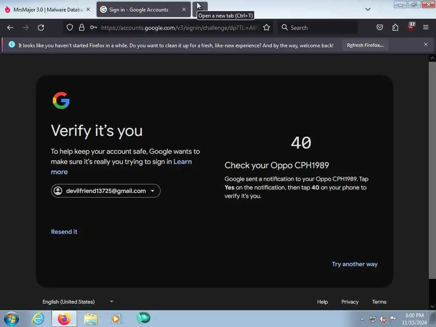Open Firefox hamburger application menu
This screenshot has width=436, height=327.
pos(426,27)
